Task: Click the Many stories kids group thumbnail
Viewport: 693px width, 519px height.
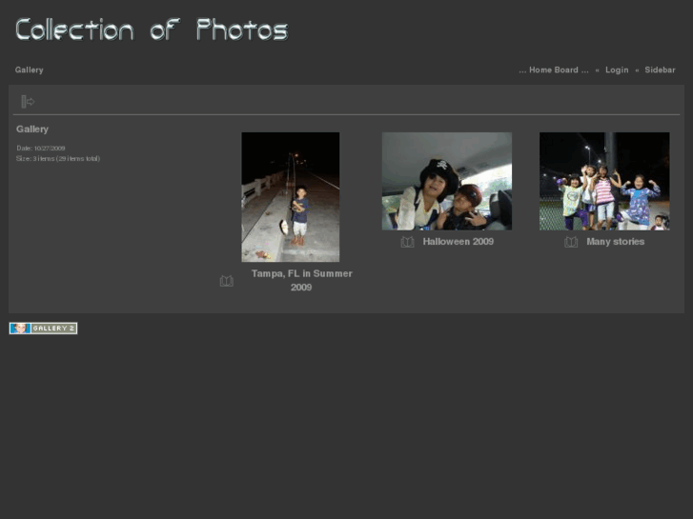Action: [604, 181]
